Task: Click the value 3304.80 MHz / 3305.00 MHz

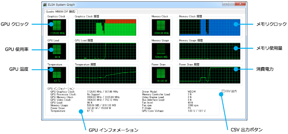Action: [103, 97]
